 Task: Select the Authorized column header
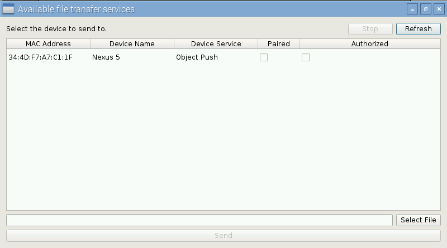coord(369,43)
